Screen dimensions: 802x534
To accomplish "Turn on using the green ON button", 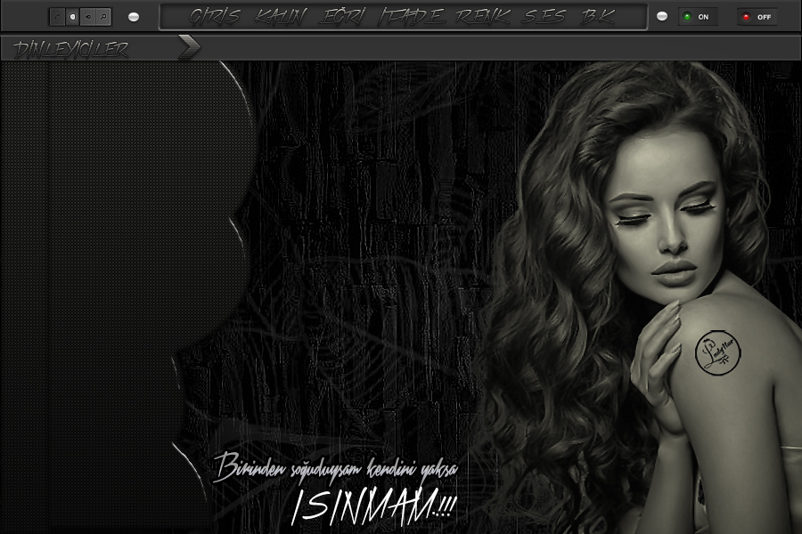I will (x=698, y=17).
